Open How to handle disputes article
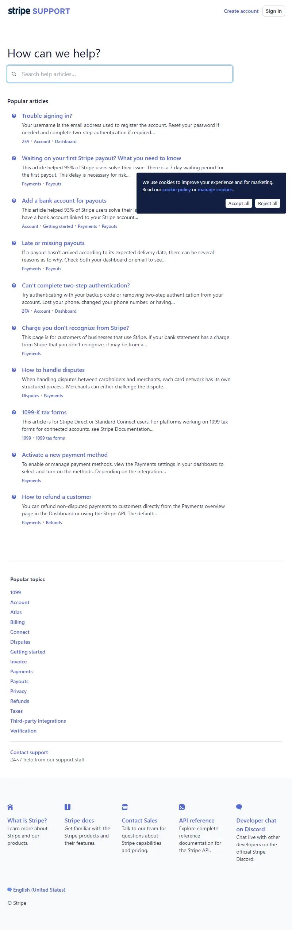Viewport: 292px width, 930px height. tap(53, 370)
